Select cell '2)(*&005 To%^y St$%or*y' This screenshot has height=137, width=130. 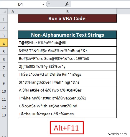click(x=67, y=66)
